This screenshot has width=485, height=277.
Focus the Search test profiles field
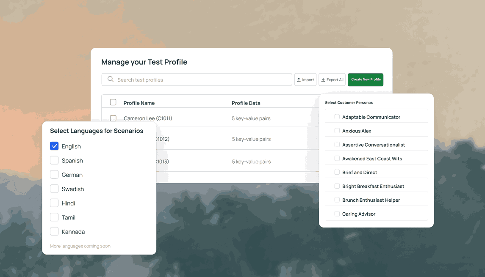tap(197, 80)
